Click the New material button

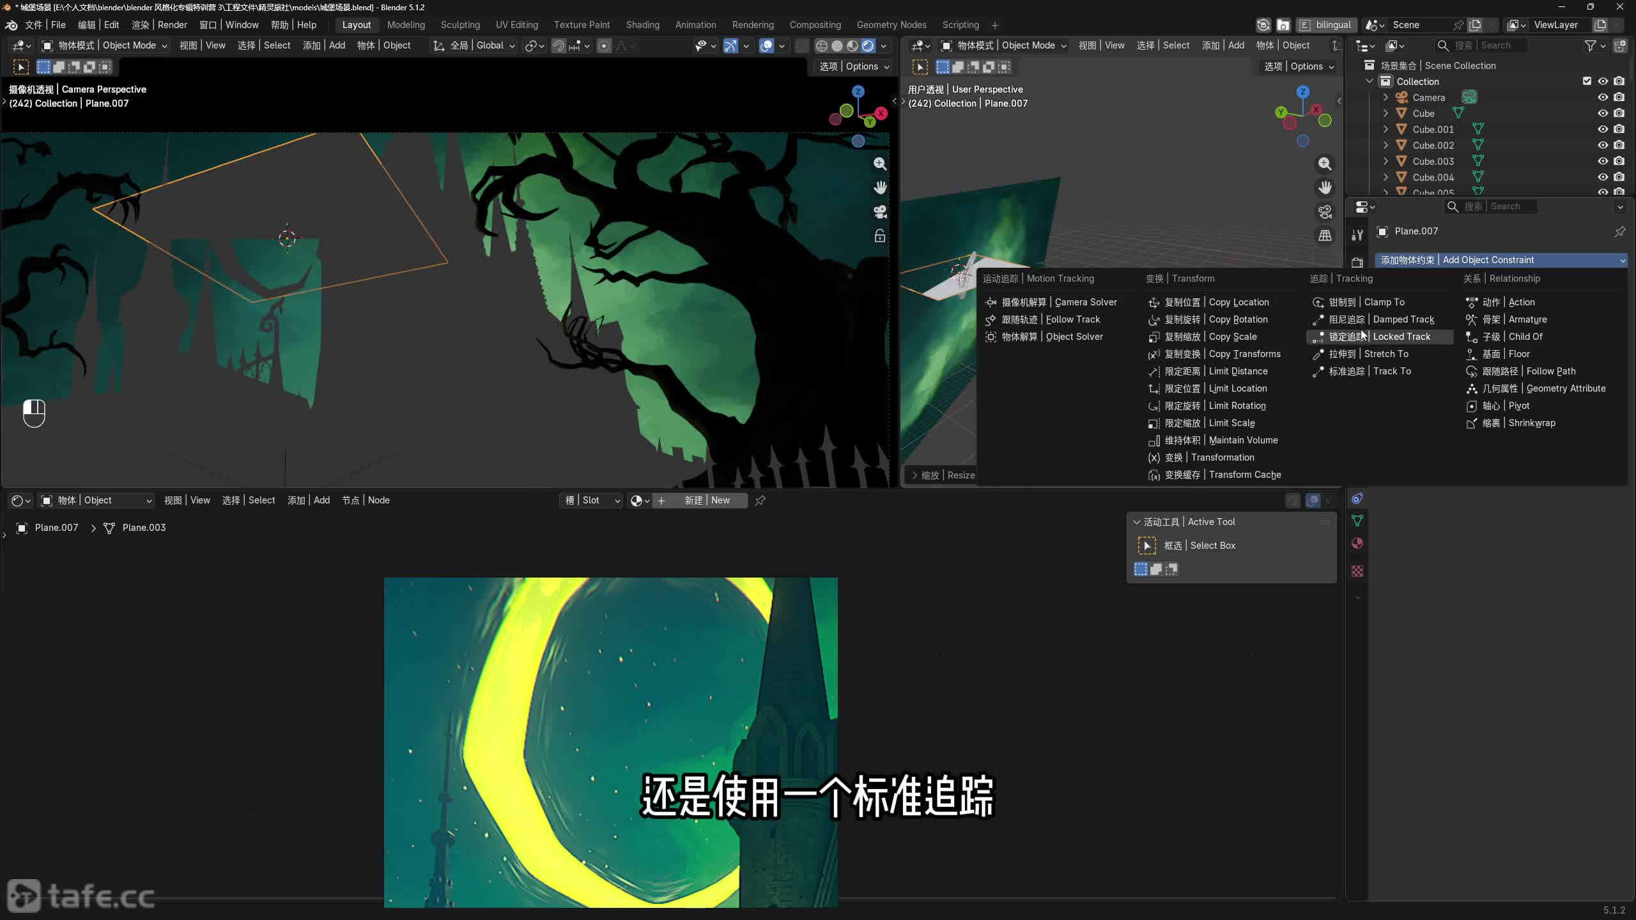(x=707, y=500)
